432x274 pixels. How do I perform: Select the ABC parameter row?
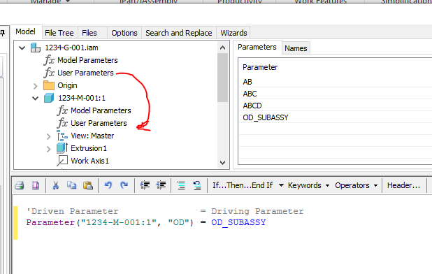point(335,94)
